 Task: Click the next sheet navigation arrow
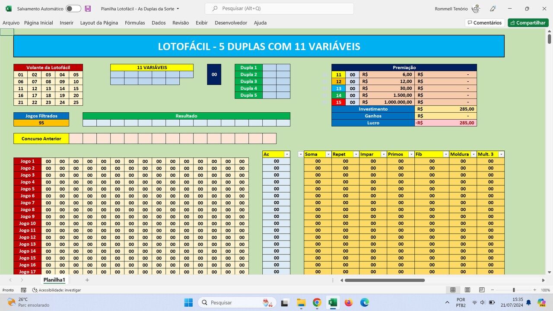pos(22,280)
